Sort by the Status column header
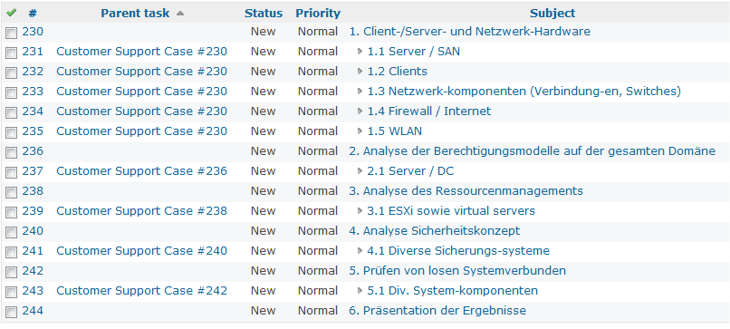Viewport: 730px width, 329px height. [x=264, y=14]
